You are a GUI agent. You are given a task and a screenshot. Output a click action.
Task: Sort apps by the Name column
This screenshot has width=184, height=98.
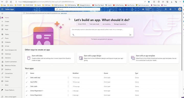32,73
